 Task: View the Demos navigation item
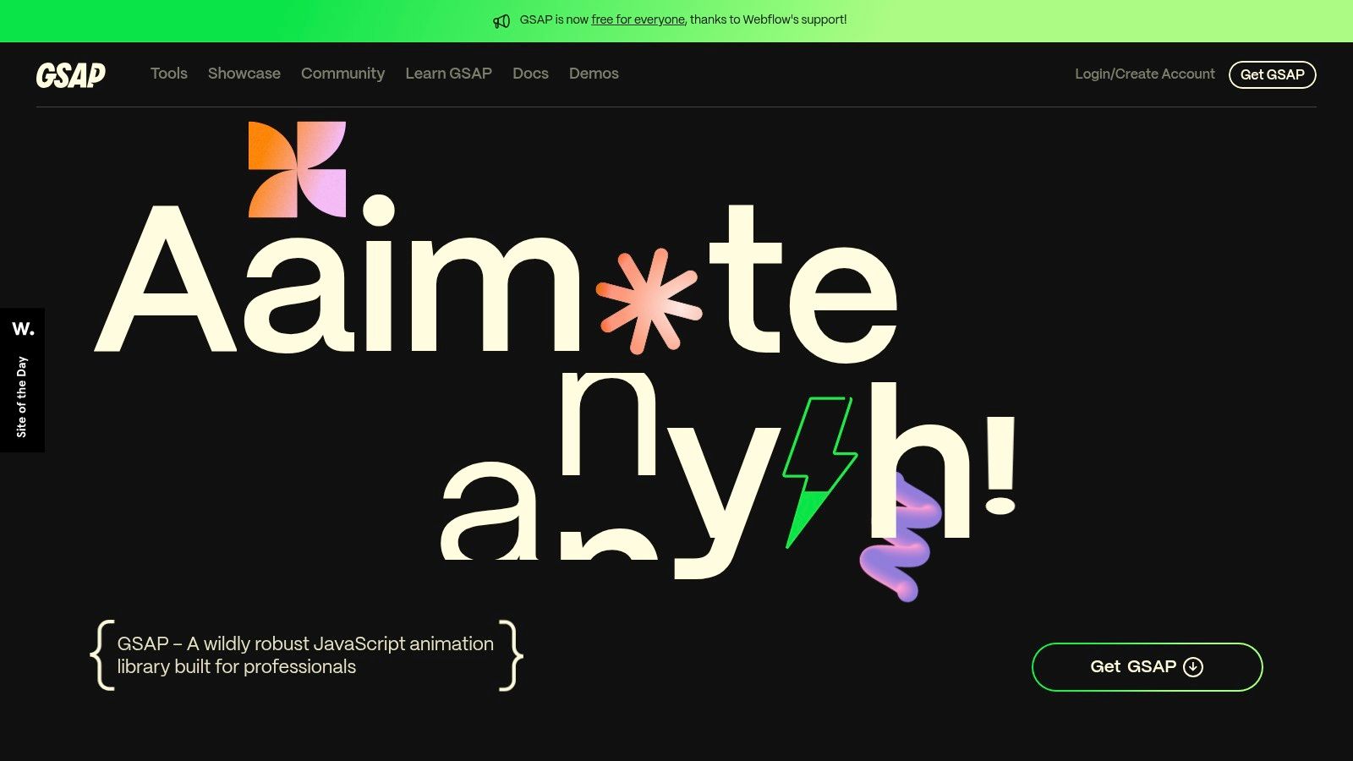pos(594,74)
